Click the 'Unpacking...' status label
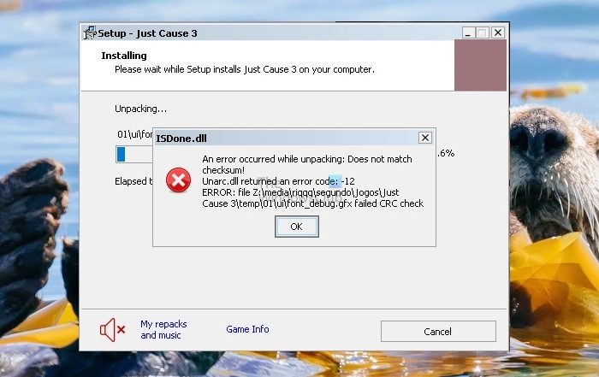The height and width of the screenshot is (377, 599). 141,109
